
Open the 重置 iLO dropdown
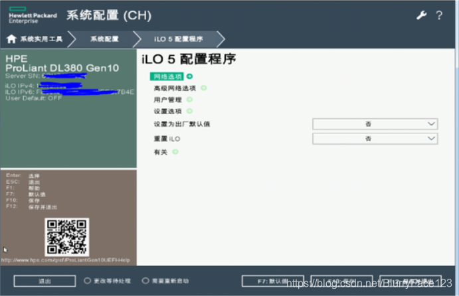(375, 139)
